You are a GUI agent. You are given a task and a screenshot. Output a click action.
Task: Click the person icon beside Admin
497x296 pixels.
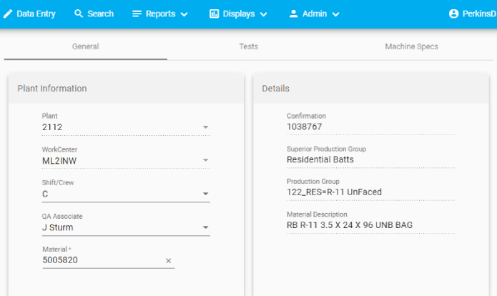tap(293, 14)
